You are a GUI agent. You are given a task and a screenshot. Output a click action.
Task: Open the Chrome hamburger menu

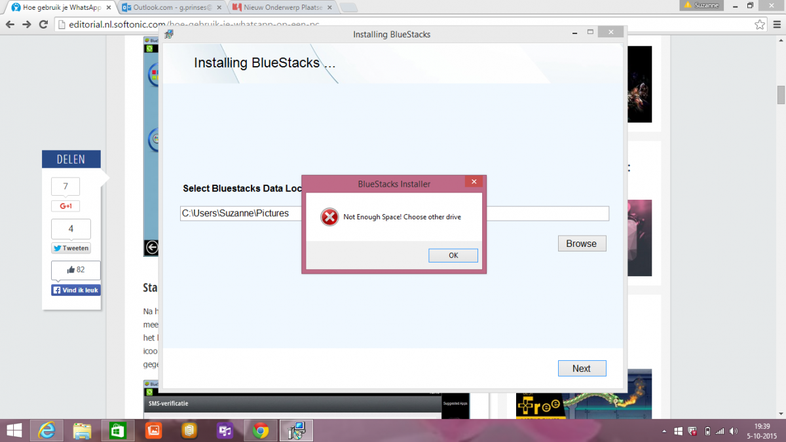[x=776, y=24]
